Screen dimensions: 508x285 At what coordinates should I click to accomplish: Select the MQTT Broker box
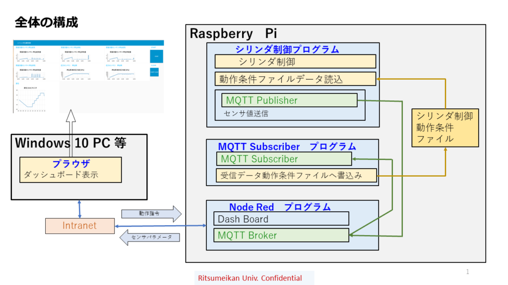point(281,235)
